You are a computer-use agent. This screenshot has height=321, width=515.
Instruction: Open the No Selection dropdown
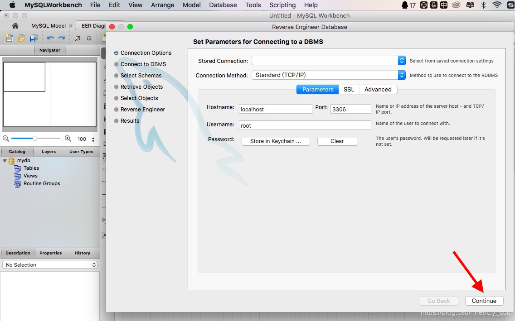point(50,265)
